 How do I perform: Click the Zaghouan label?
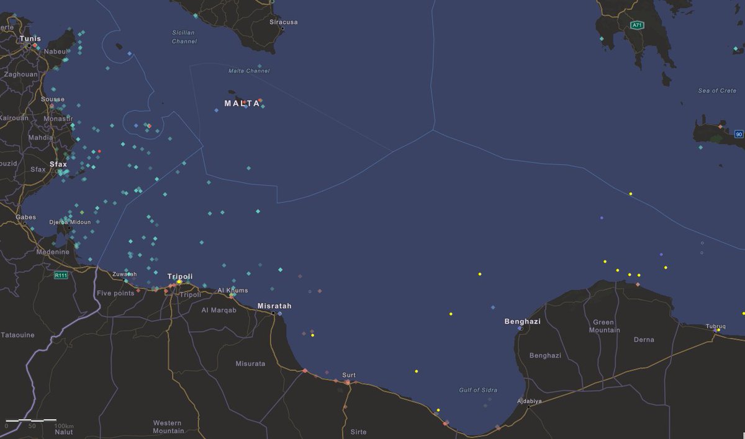[21, 74]
